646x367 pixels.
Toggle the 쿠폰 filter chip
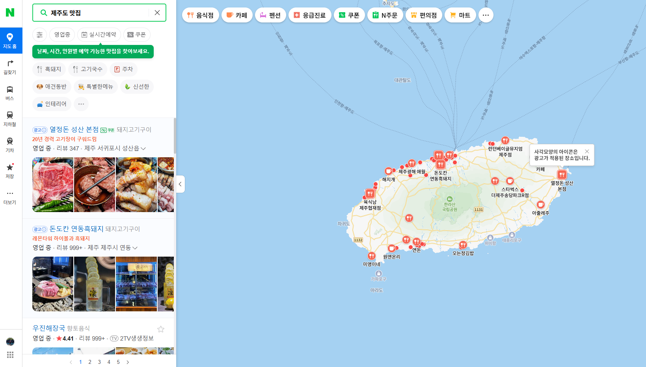137,35
